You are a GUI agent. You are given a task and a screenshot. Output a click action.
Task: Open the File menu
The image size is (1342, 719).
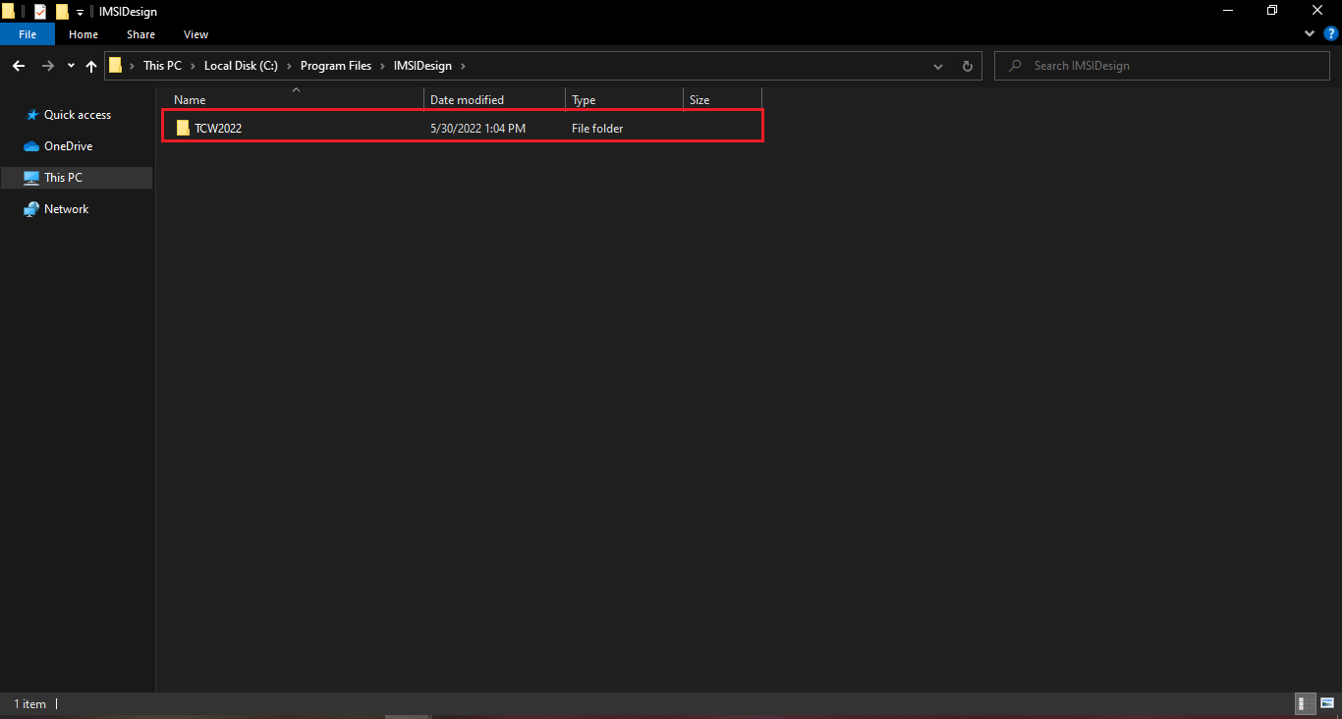coord(28,34)
